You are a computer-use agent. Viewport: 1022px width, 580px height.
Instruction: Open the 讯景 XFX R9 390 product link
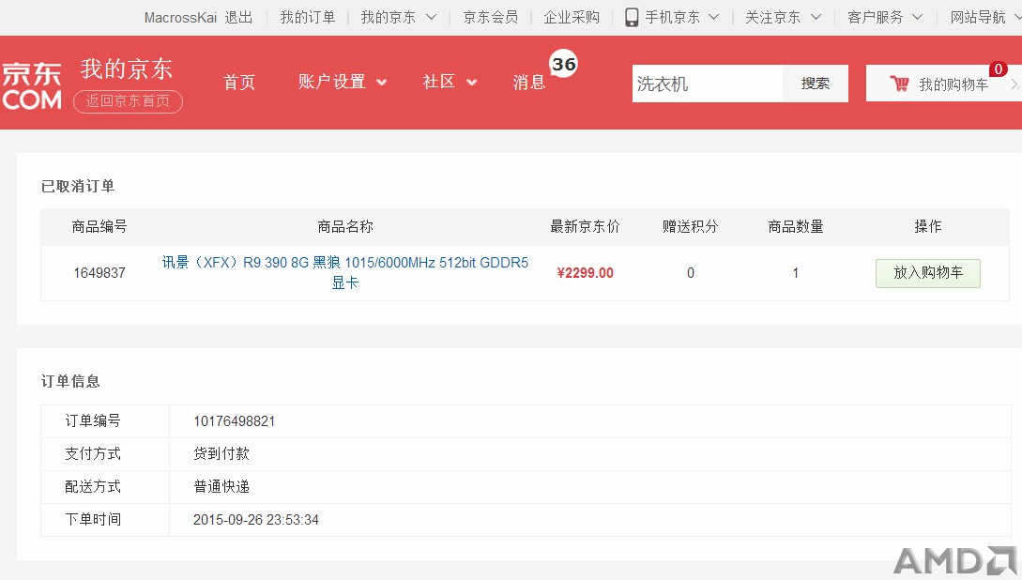pos(344,272)
